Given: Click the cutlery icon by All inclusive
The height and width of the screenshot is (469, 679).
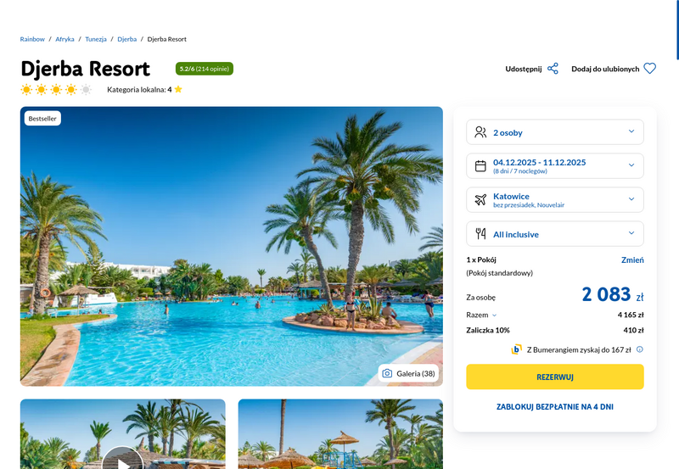Looking at the screenshot, I should coord(480,233).
